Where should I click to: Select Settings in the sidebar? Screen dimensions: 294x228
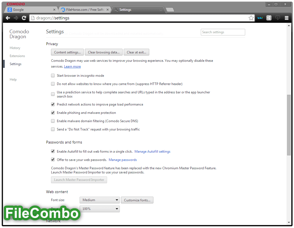pyautogui.click(x=16, y=64)
